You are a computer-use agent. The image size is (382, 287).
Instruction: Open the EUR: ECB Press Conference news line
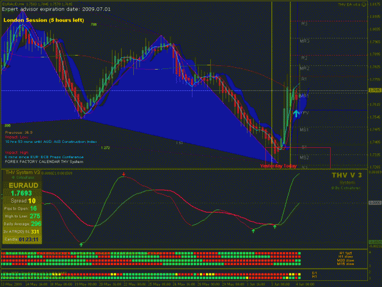(45, 157)
